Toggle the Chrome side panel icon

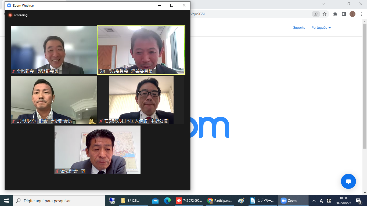pos(344,14)
